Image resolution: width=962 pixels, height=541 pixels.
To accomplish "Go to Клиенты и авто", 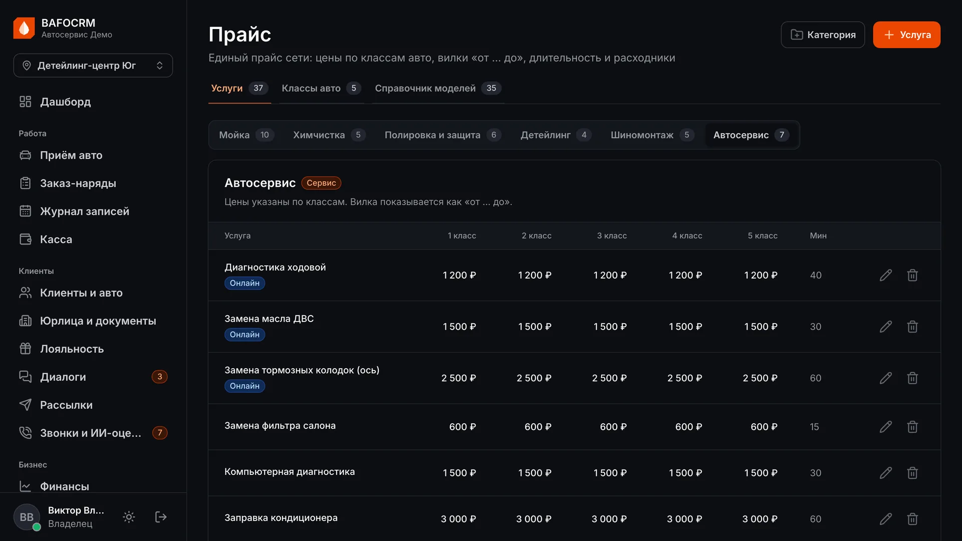I will point(93,293).
